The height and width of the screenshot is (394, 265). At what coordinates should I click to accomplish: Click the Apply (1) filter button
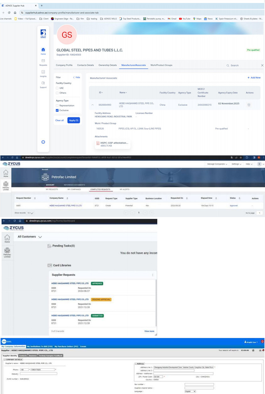[73, 120]
